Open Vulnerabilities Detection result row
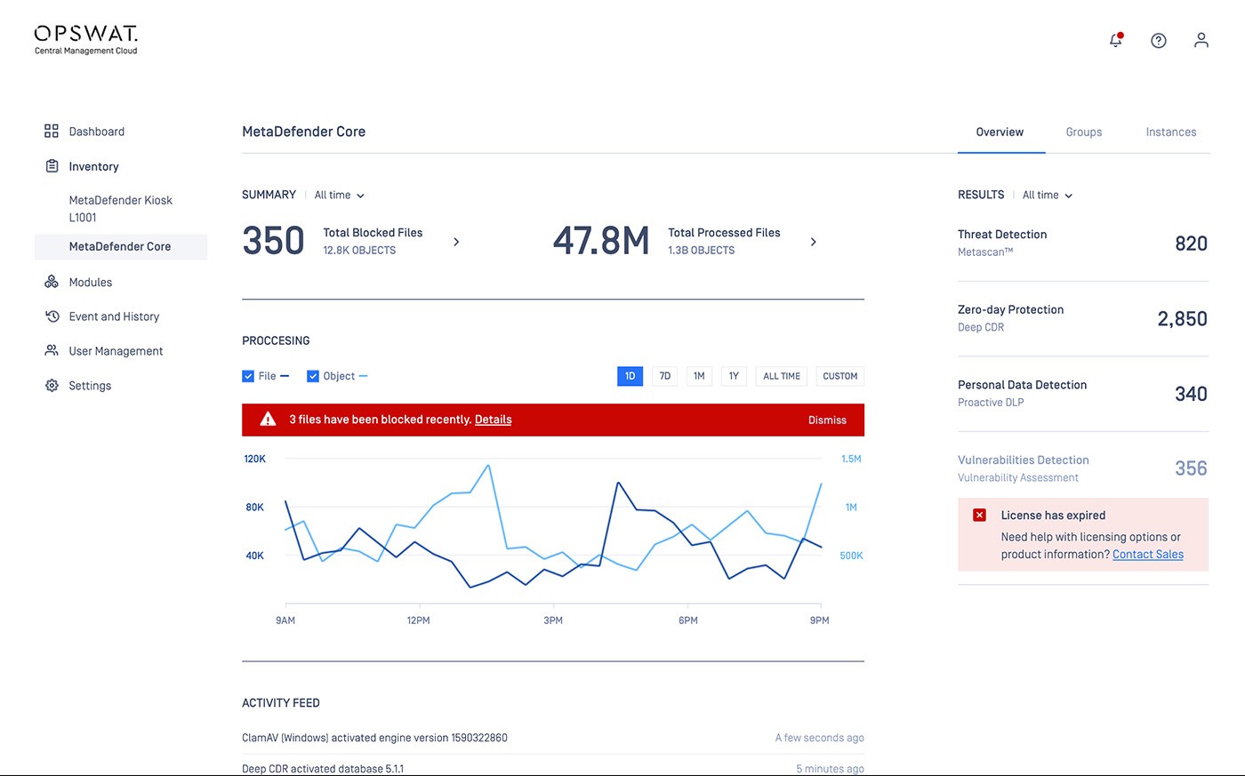 [1082, 468]
